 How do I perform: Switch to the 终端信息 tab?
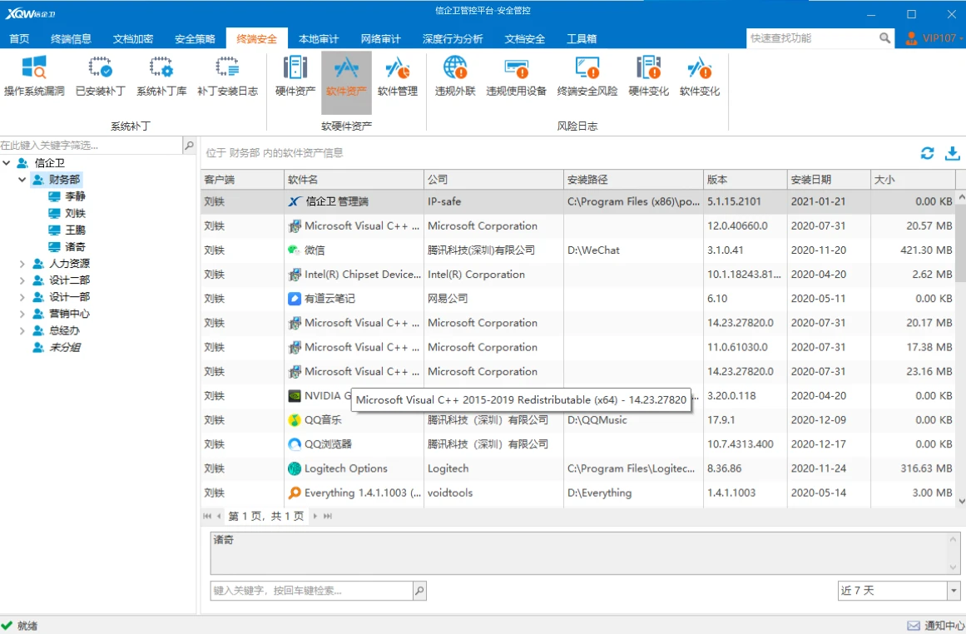click(71, 39)
